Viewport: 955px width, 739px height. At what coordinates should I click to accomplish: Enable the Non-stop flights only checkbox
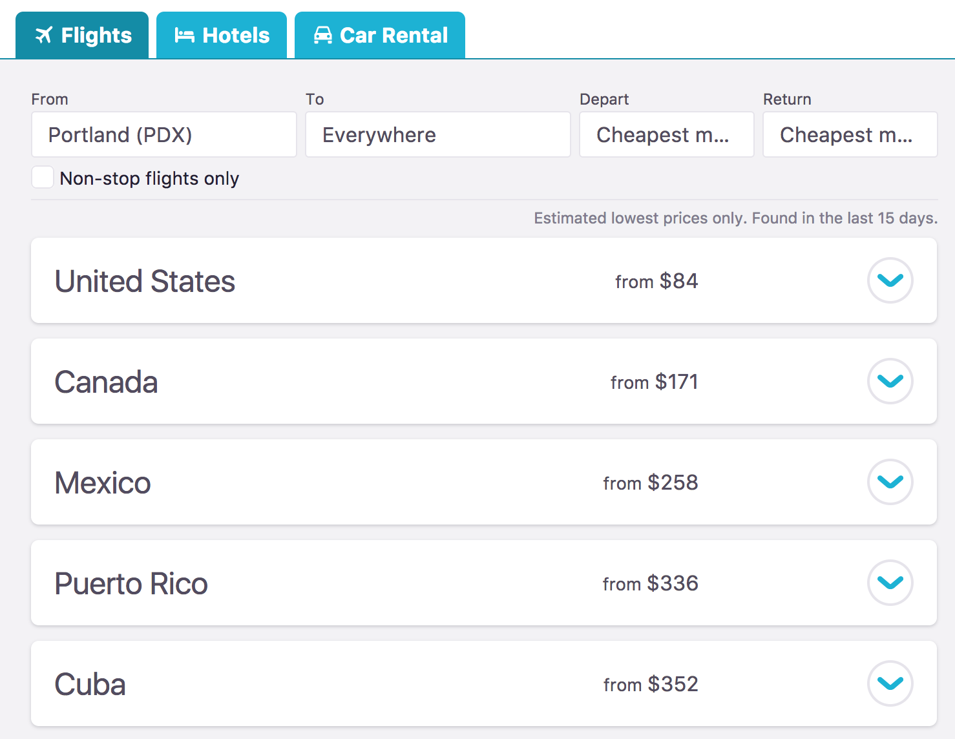tap(43, 177)
